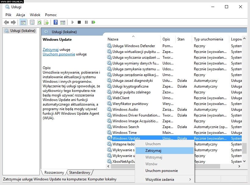Screen dimensions: 250x185
Task: Click the Zatrzymaj usługę link
Action: click(51, 50)
